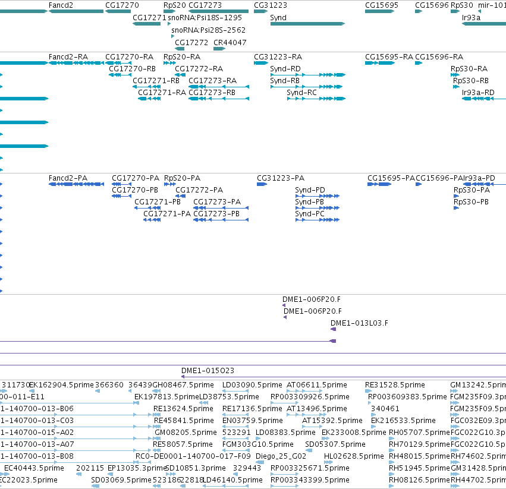Click the CG15695-PA protein label
This screenshot has height=489, width=506.
tap(391, 178)
